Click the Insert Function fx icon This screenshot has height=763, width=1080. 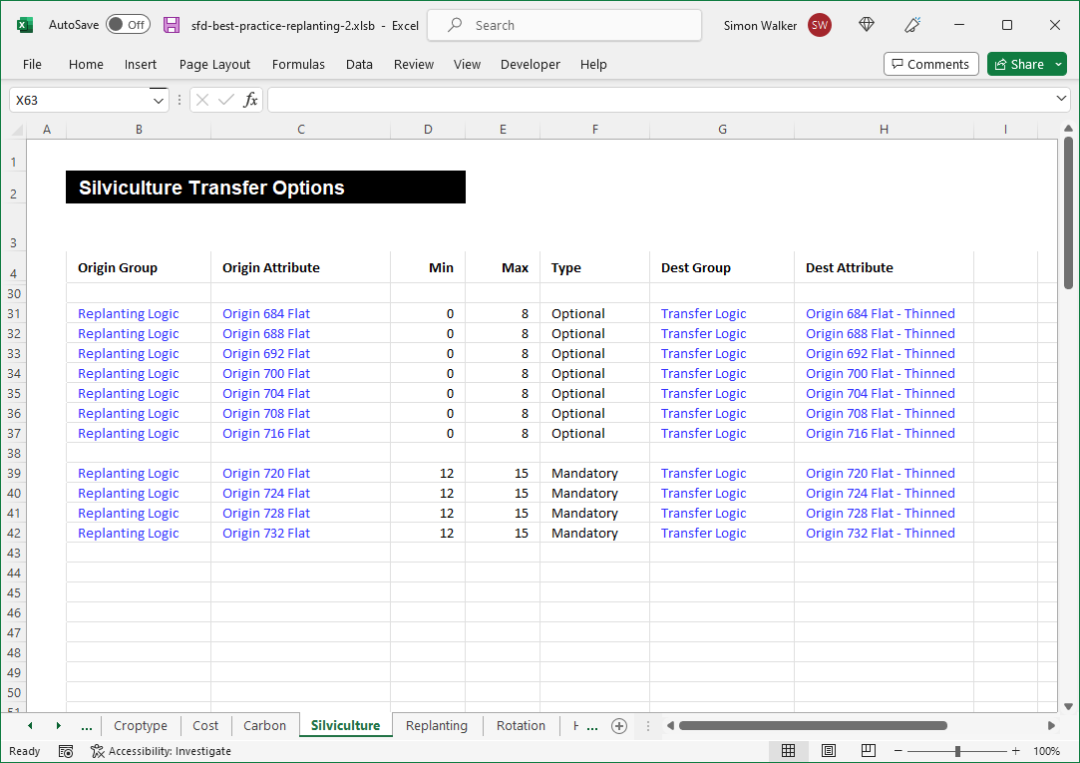click(x=250, y=100)
